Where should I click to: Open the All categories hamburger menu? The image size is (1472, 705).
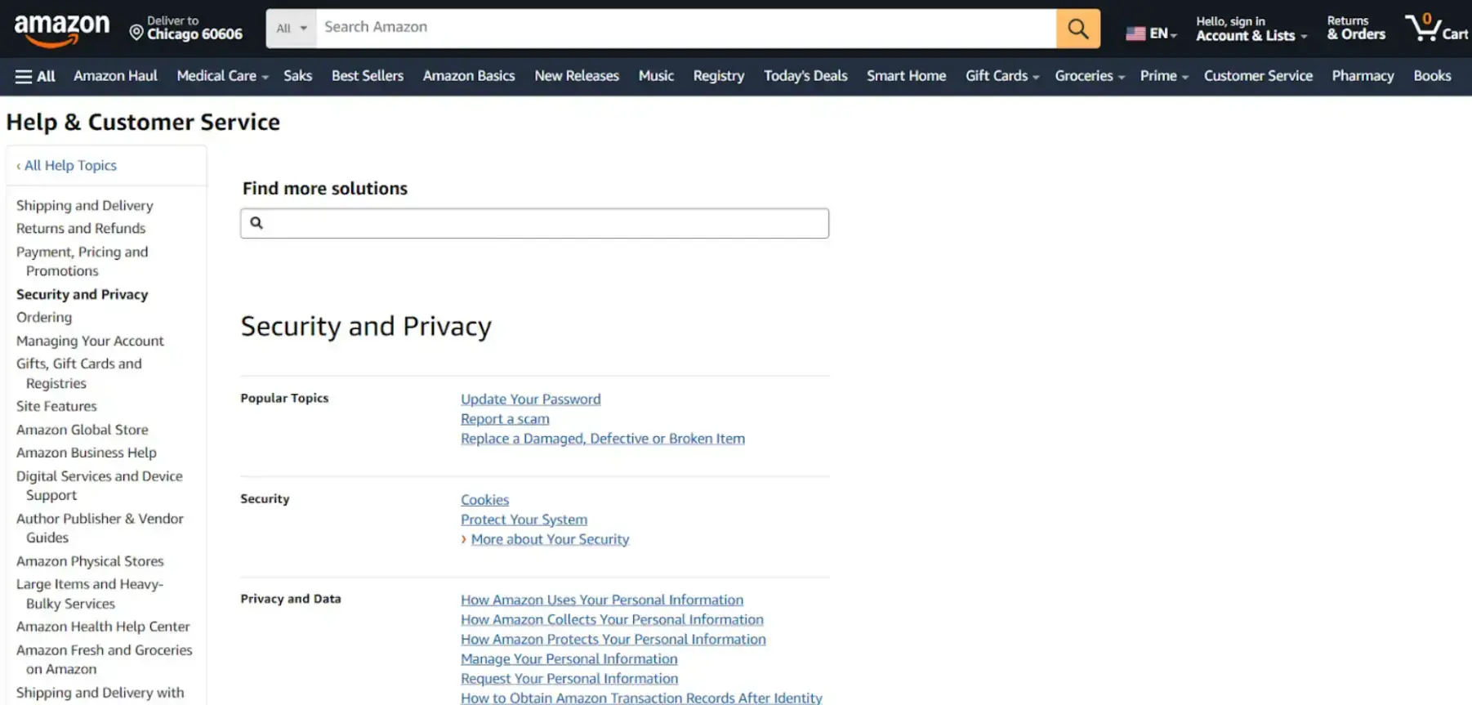coord(35,75)
